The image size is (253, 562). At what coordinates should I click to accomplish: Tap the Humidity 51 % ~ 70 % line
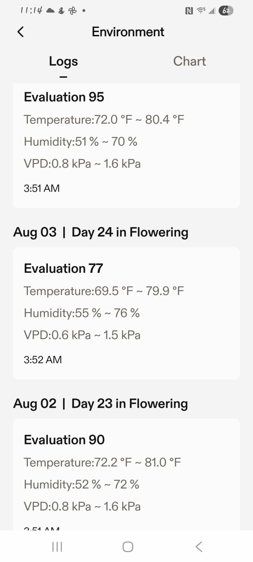tap(81, 141)
